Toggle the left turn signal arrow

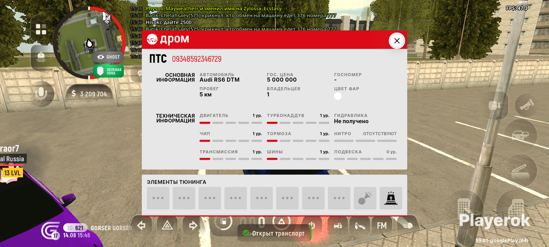coord(141,225)
